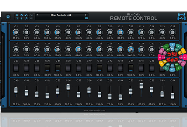Click the '88.0 %' value under C 54

click(68, 104)
